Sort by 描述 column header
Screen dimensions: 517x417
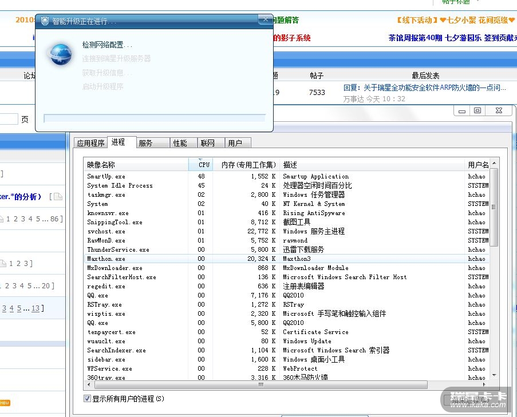(372, 164)
